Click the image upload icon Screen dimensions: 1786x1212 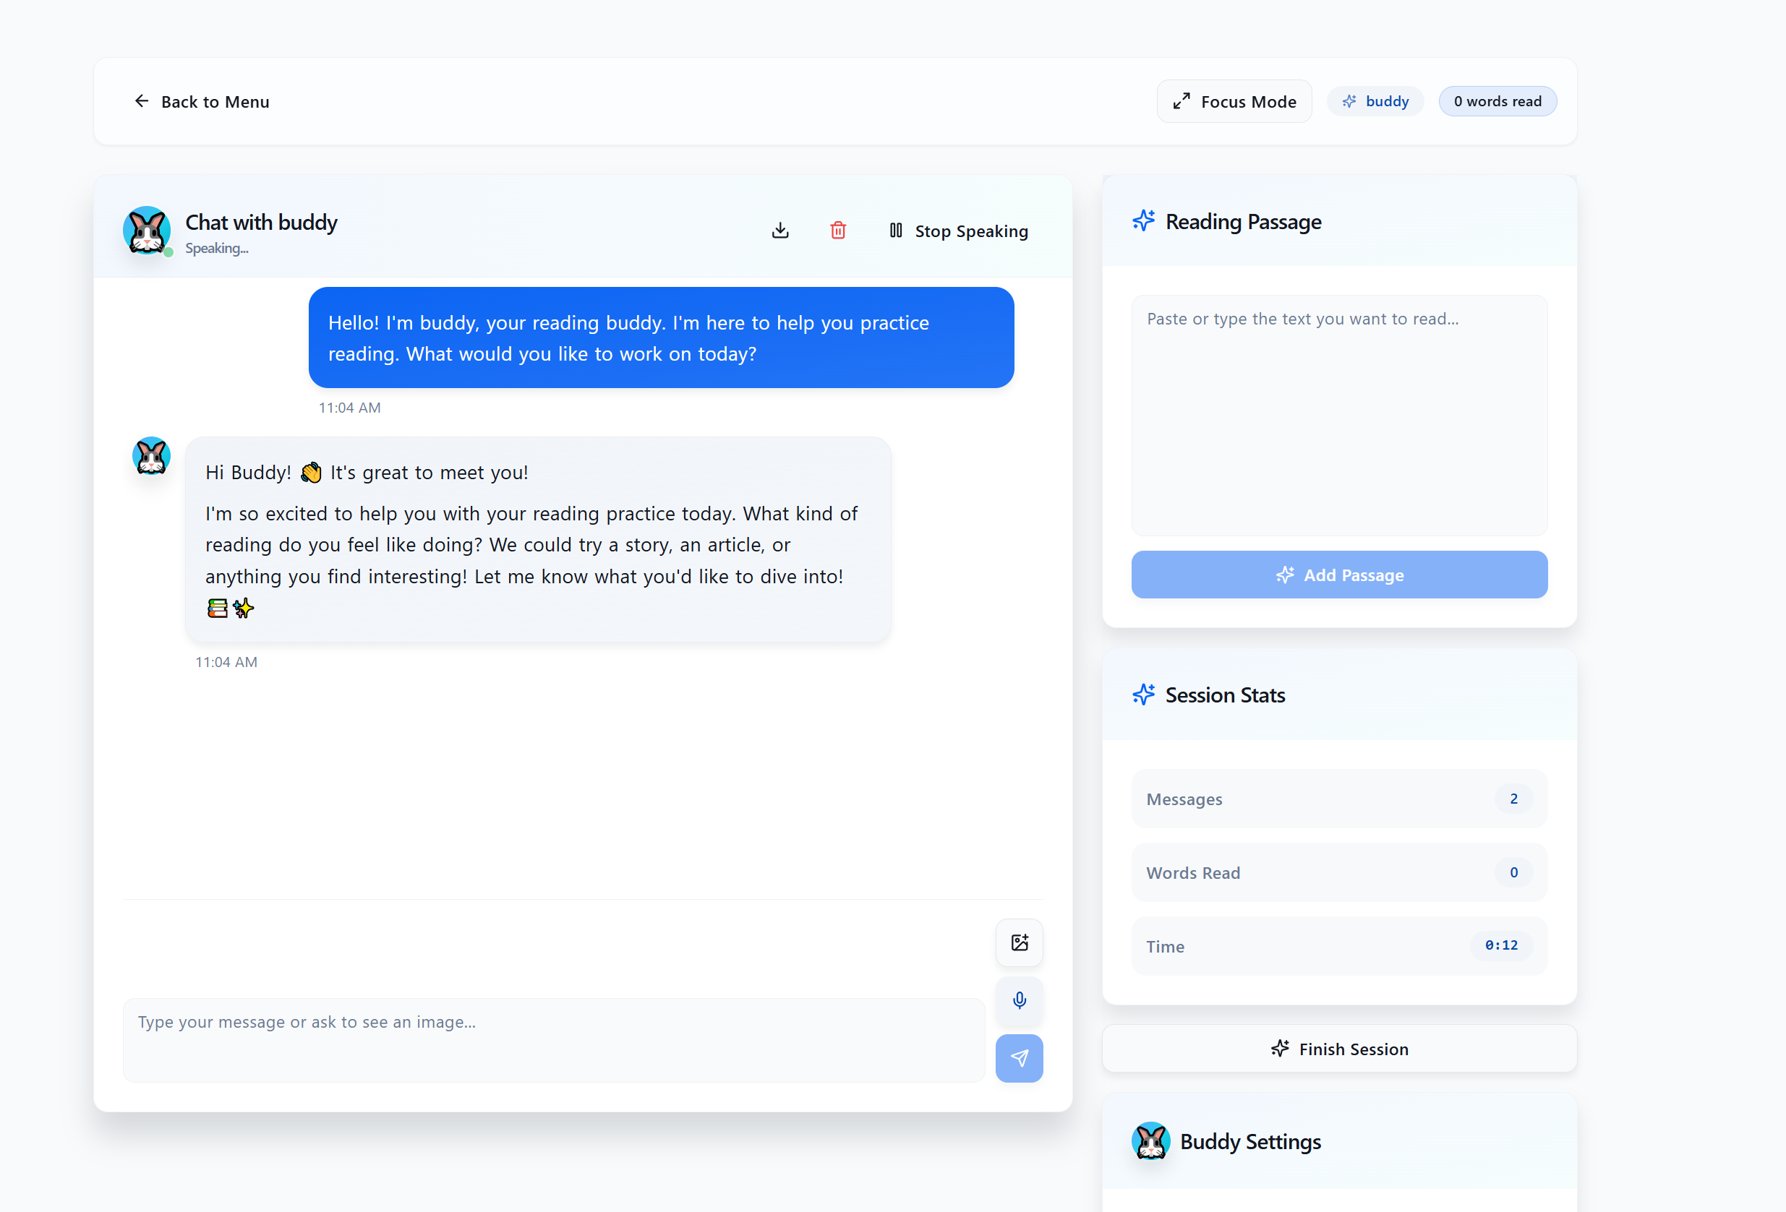pos(1019,942)
